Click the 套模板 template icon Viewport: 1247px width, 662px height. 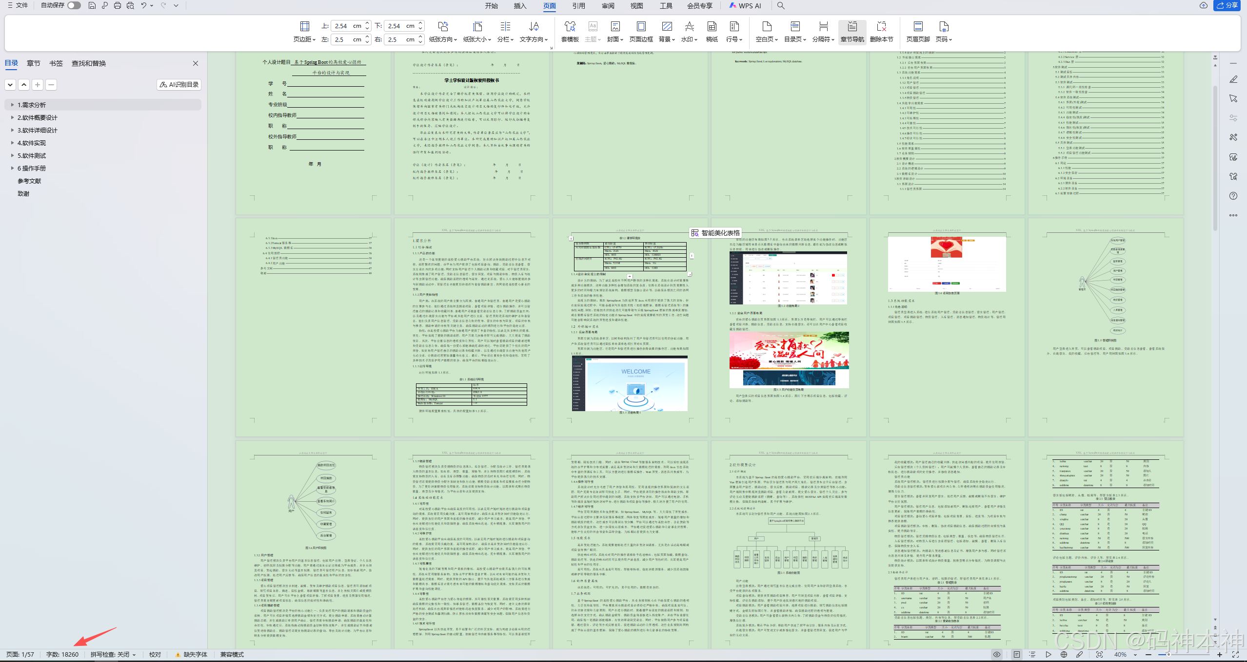[x=570, y=26]
